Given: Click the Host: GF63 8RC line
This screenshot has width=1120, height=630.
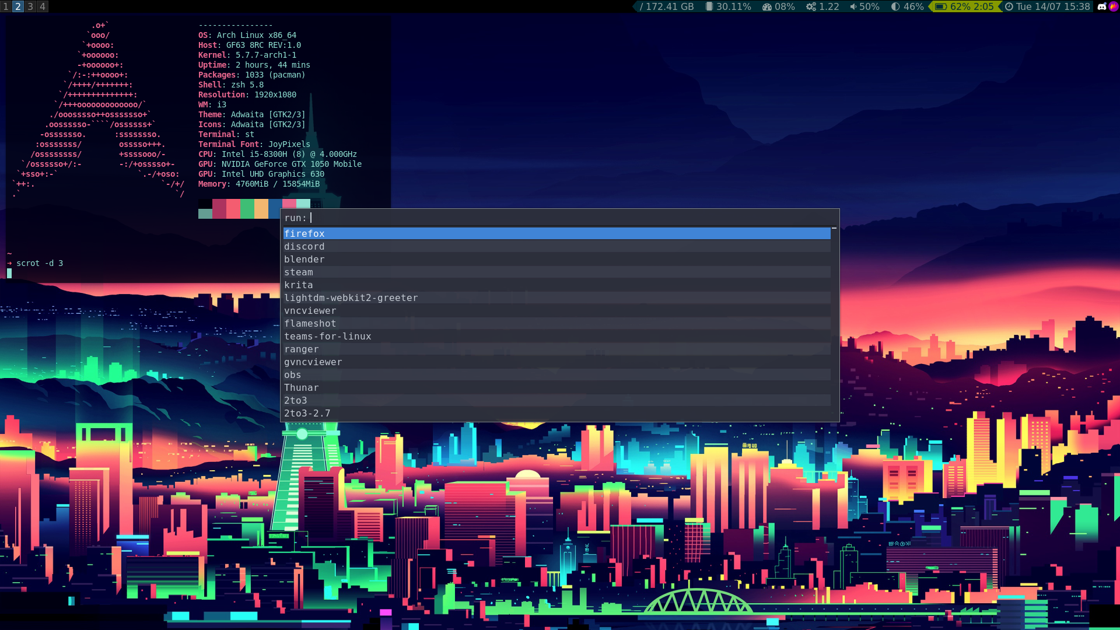Looking at the screenshot, I should [250, 45].
